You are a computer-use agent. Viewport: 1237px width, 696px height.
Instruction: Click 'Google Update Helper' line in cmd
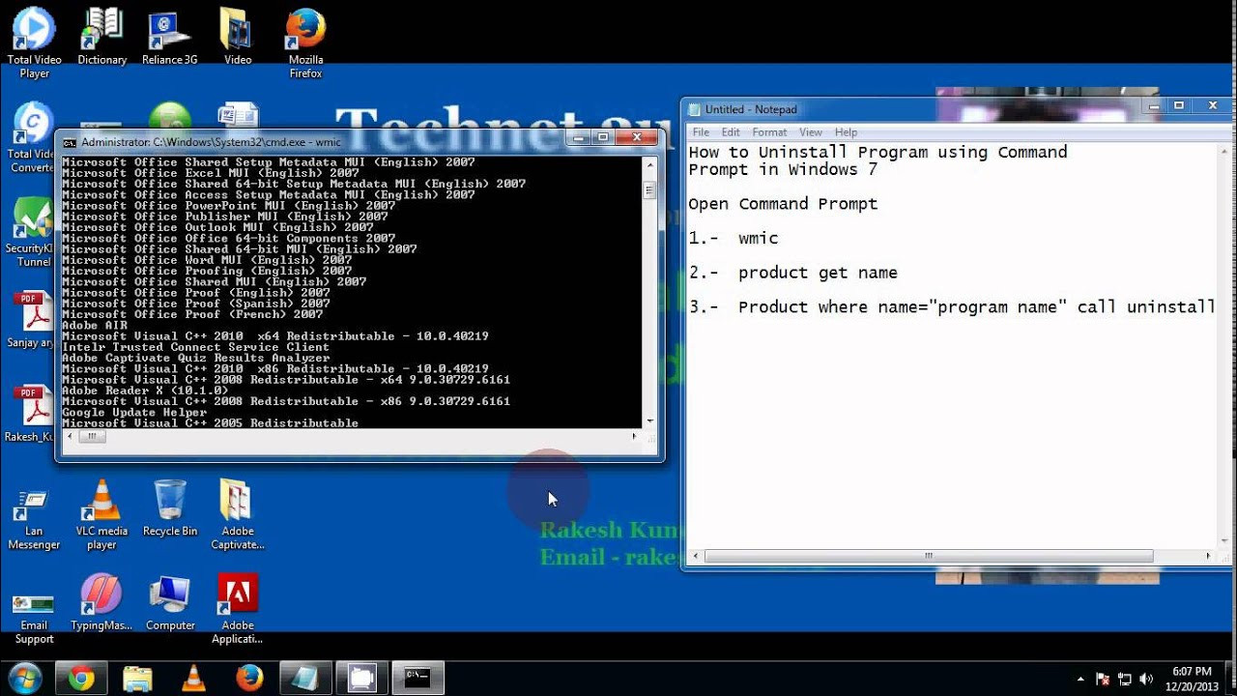point(134,413)
